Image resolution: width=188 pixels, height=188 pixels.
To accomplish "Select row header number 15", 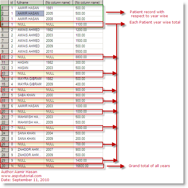I will pyautogui.click(x=5, y=84).
